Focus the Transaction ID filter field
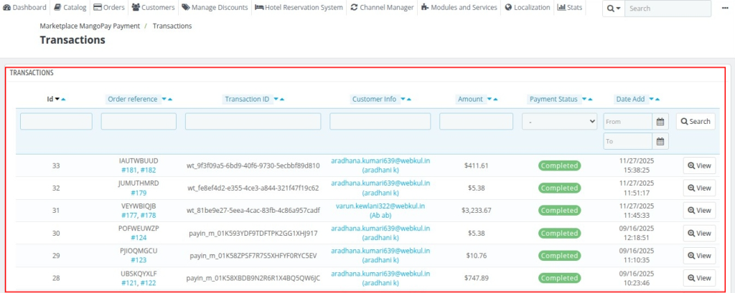The image size is (735, 293). click(x=253, y=121)
